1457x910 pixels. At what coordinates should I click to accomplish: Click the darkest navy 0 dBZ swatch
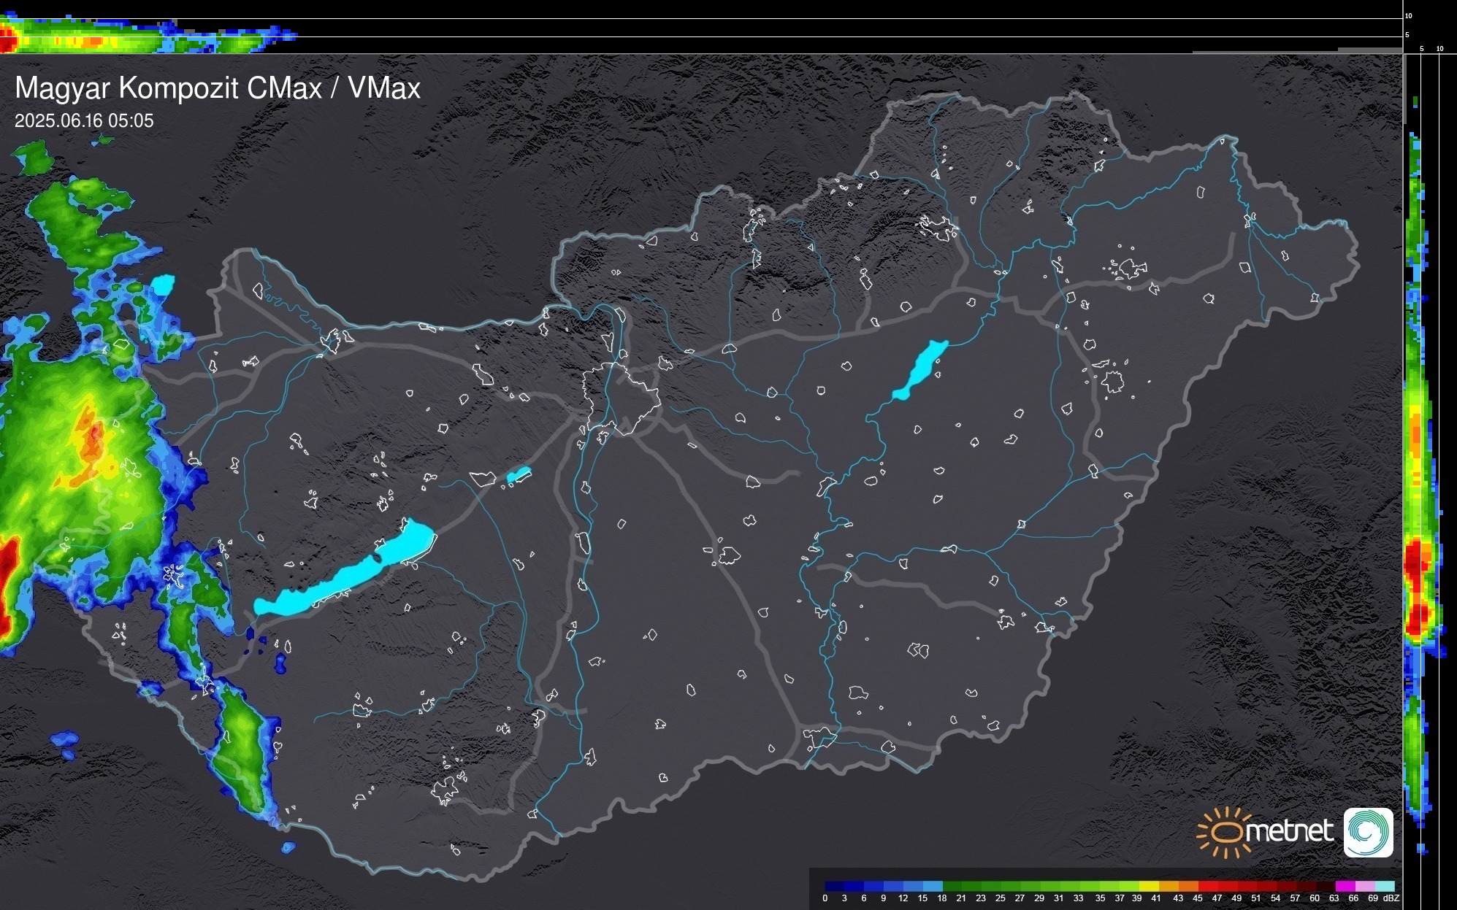pyautogui.click(x=834, y=886)
